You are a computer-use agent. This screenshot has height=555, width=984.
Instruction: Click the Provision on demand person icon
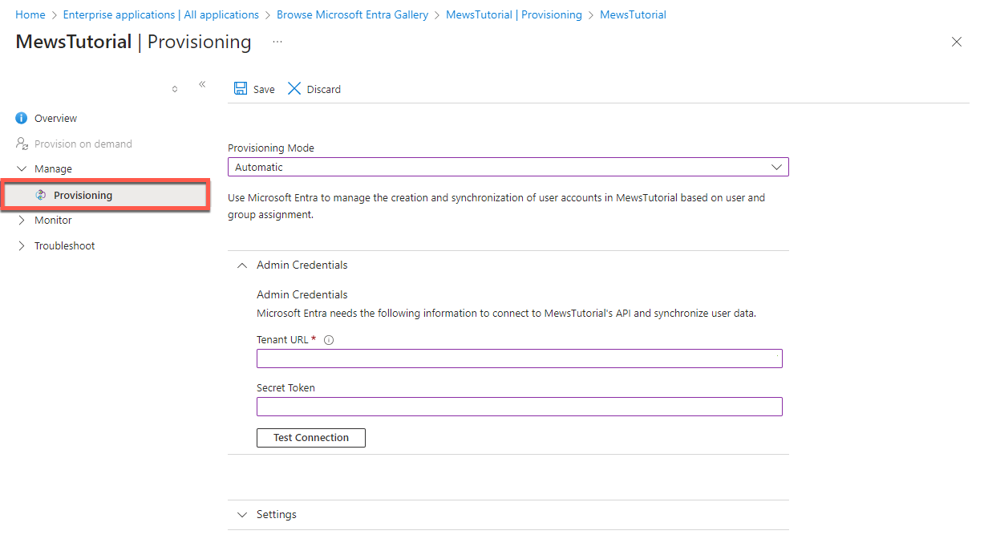click(22, 144)
